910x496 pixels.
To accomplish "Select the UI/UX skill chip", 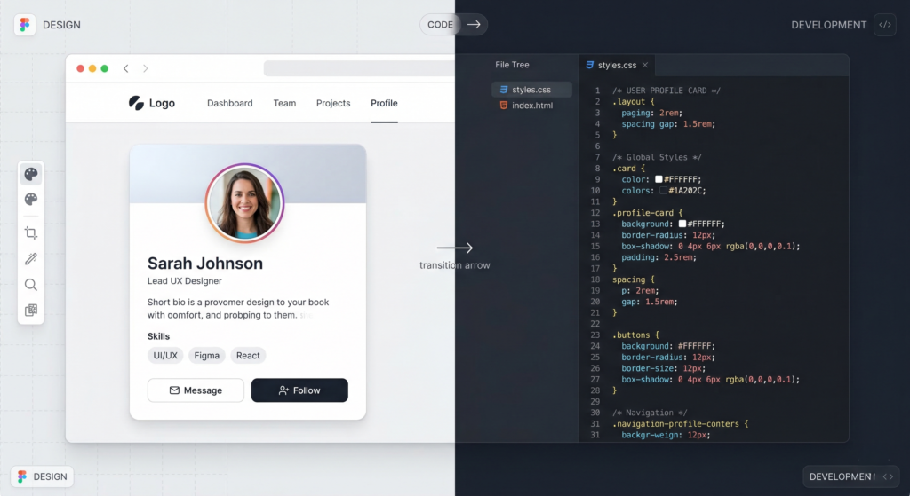I will [165, 356].
